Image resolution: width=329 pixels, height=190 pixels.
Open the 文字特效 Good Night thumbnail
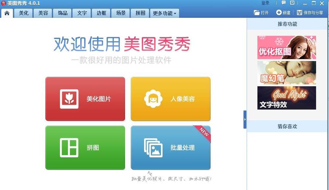(287, 98)
